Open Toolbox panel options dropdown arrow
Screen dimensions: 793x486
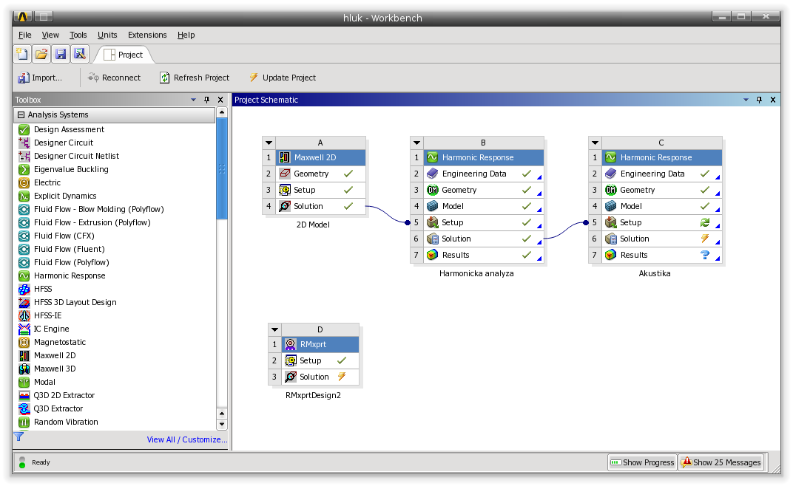193,100
